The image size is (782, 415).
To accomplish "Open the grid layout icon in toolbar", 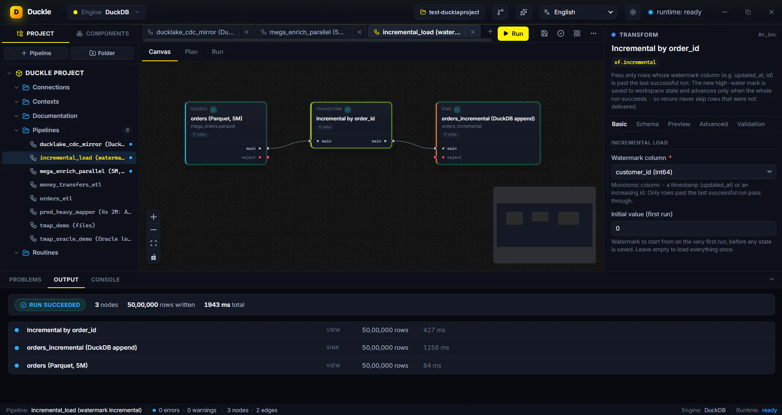I will pos(577,33).
